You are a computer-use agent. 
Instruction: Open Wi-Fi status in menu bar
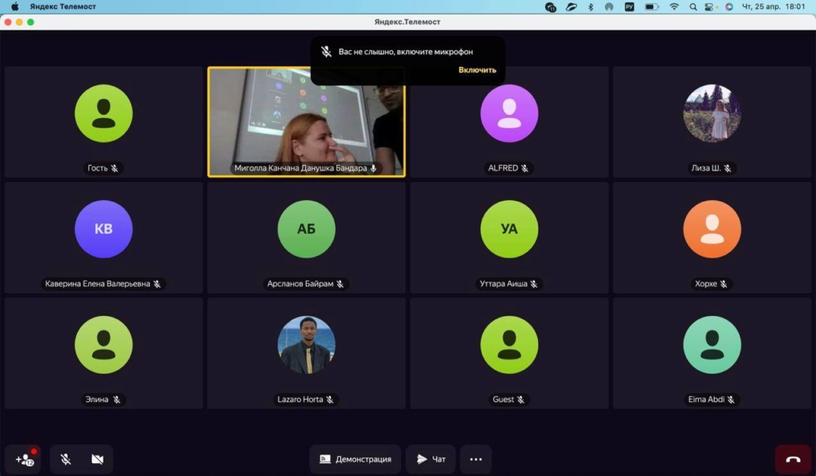tap(674, 6)
